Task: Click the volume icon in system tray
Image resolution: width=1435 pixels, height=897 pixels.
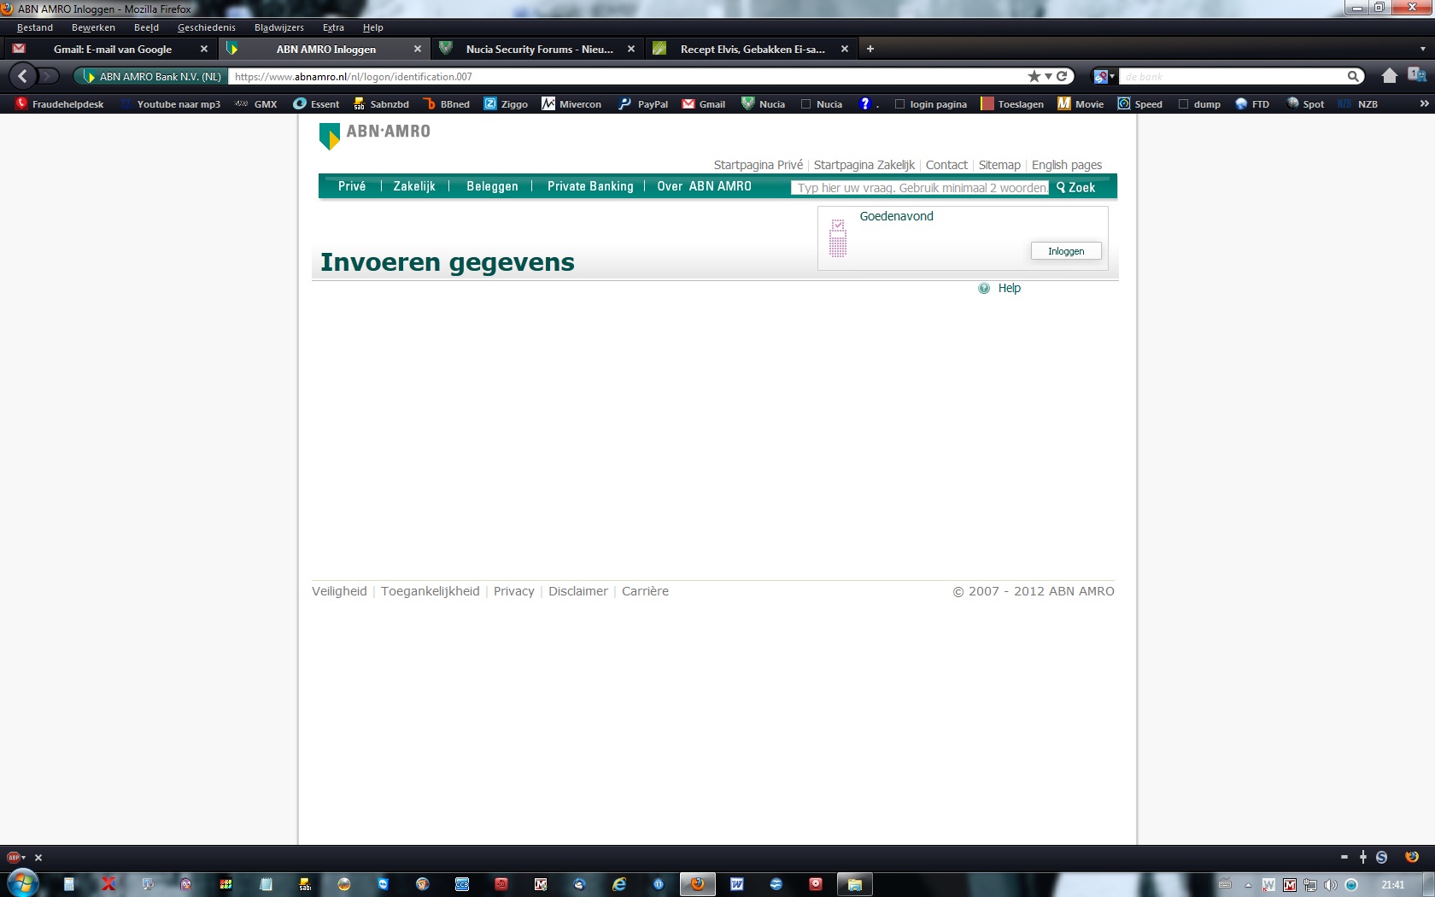Action: click(x=1330, y=885)
